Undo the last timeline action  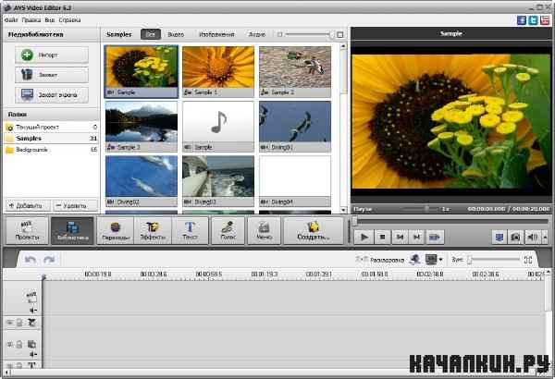tap(31, 260)
